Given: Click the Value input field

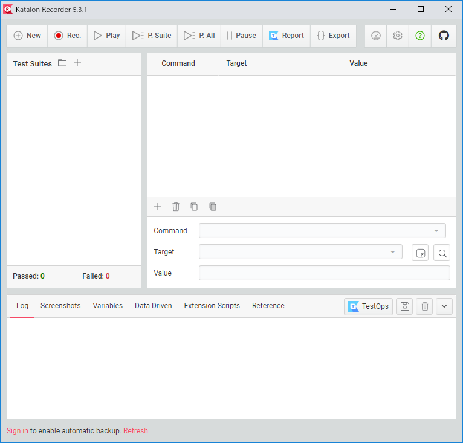Looking at the screenshot, I should (x=325, y=273).
